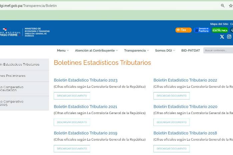Download the 2020 bulletin document
This screenshot has width=233, height=155.
(171, 122)
